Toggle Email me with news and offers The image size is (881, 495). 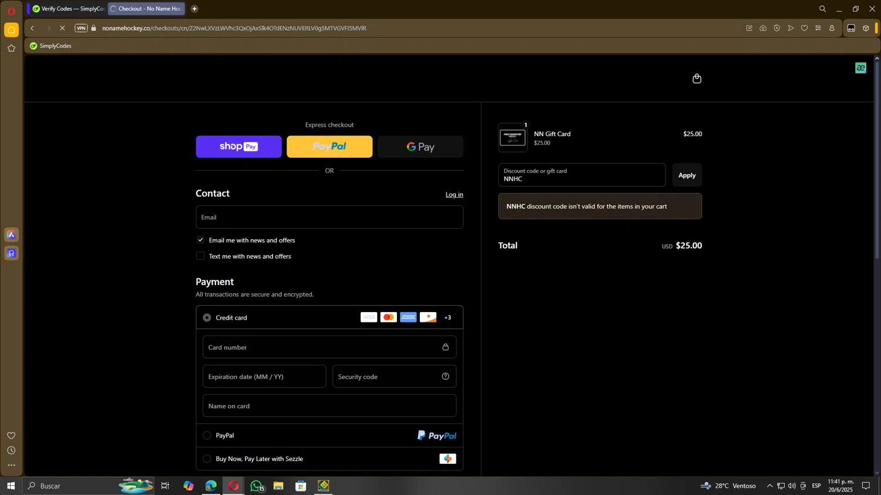(x=200, y=240)
